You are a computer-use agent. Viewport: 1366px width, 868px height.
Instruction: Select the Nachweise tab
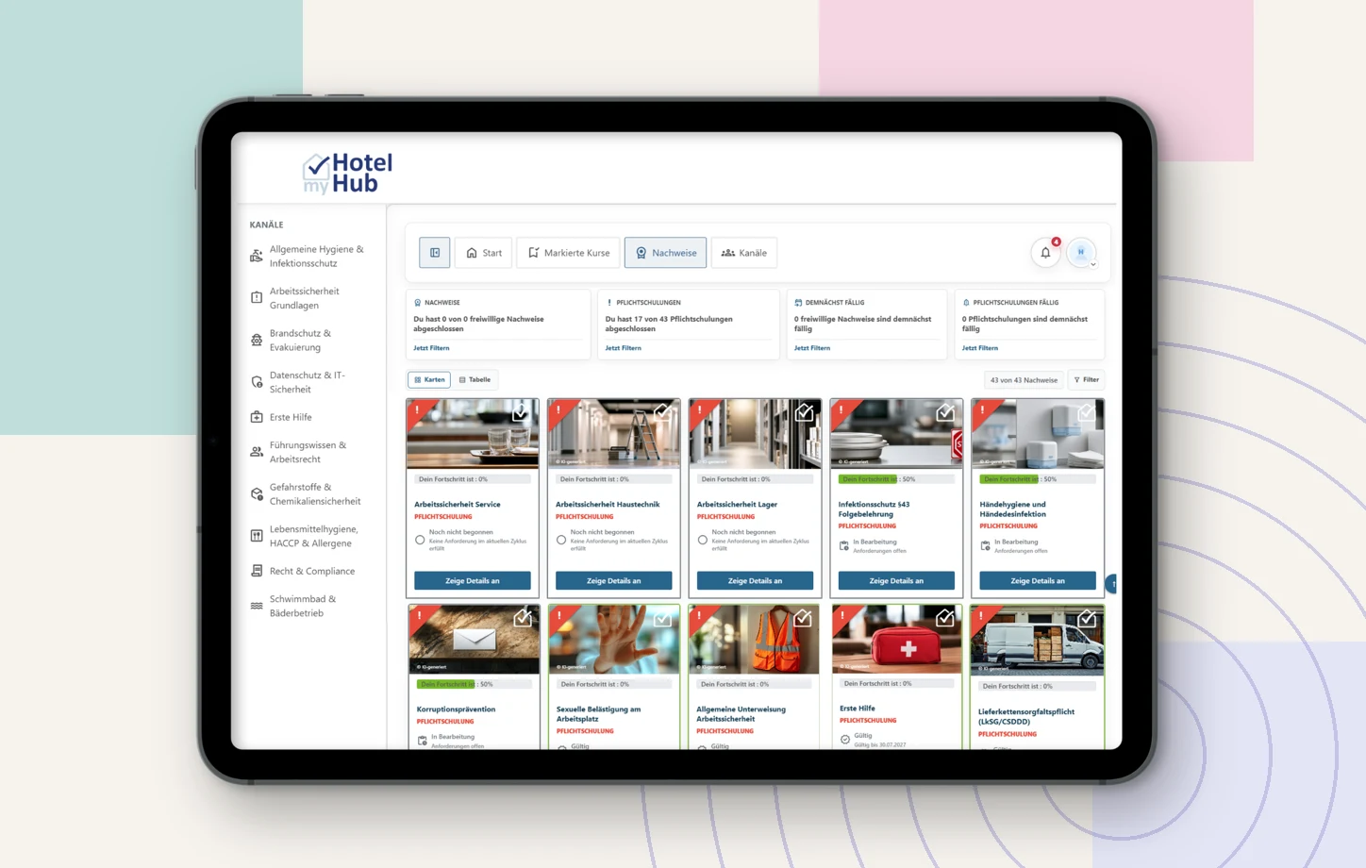coord(665,253)
